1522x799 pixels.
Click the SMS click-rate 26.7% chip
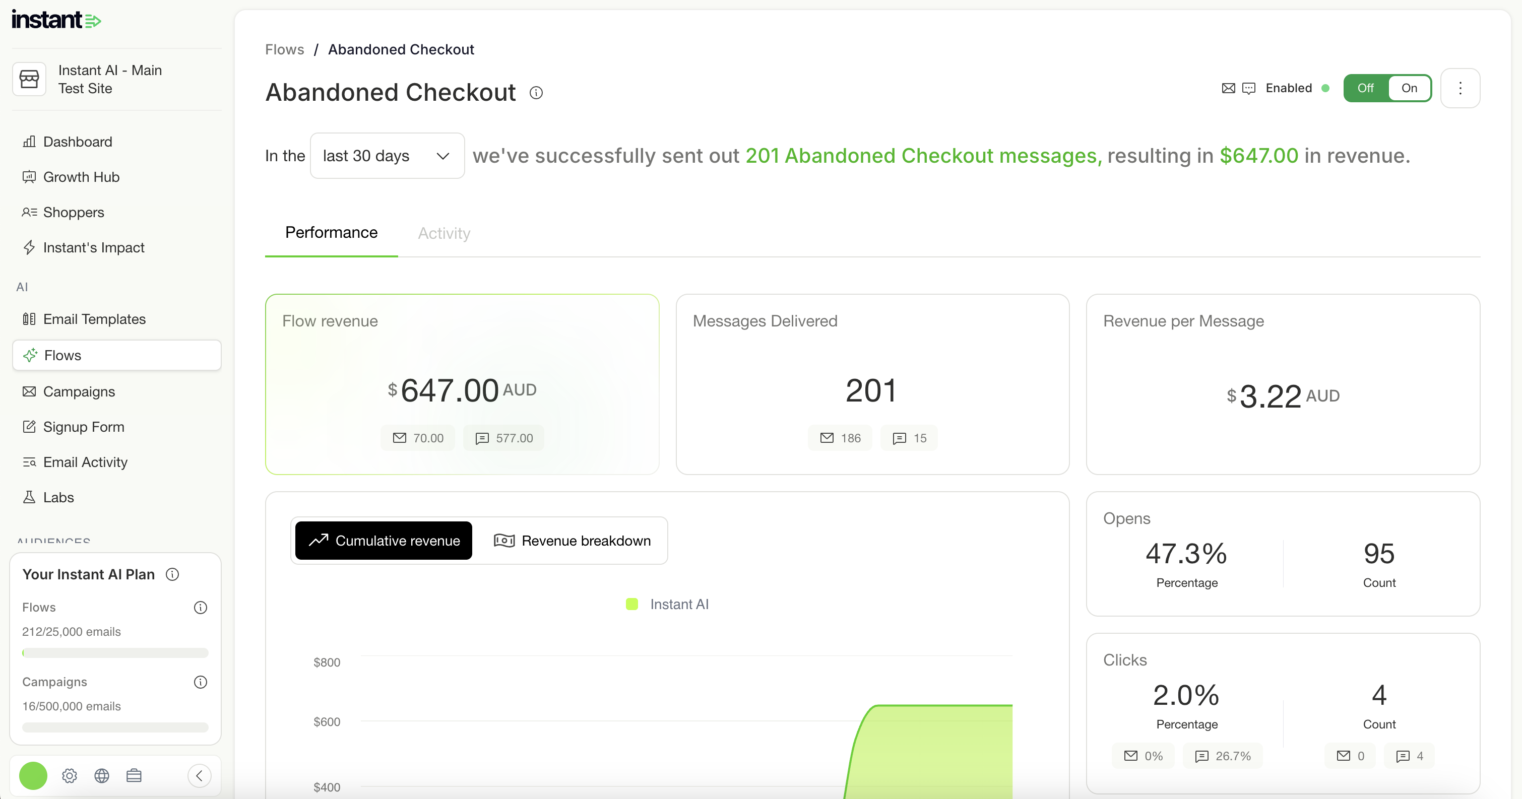pos(1223,756)
